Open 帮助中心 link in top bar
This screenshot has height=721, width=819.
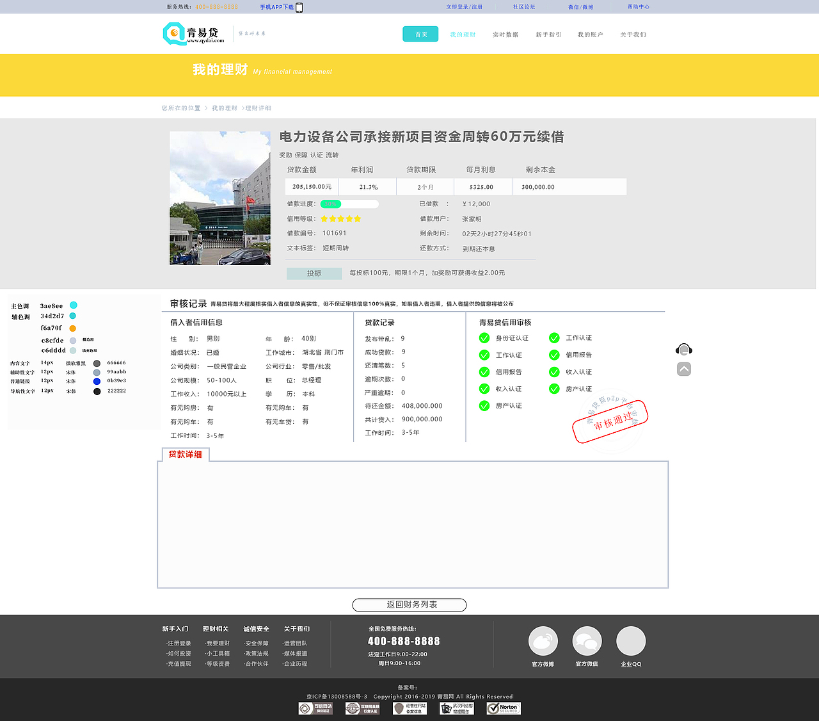(x=639, y=7)
